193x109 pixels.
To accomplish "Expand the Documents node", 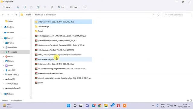I will tap(3, 48).
